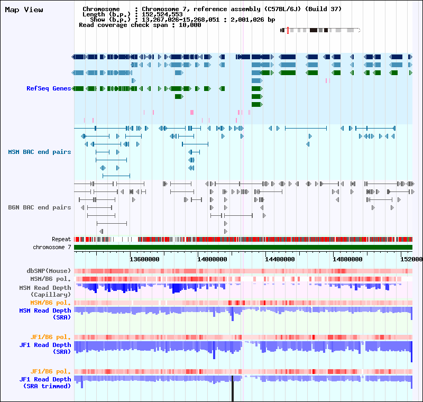Image resolution: width=423 pixels, height=402 pixels.
Task: Click the 14800000 ruler position label
Action: (x=347, y=259)
